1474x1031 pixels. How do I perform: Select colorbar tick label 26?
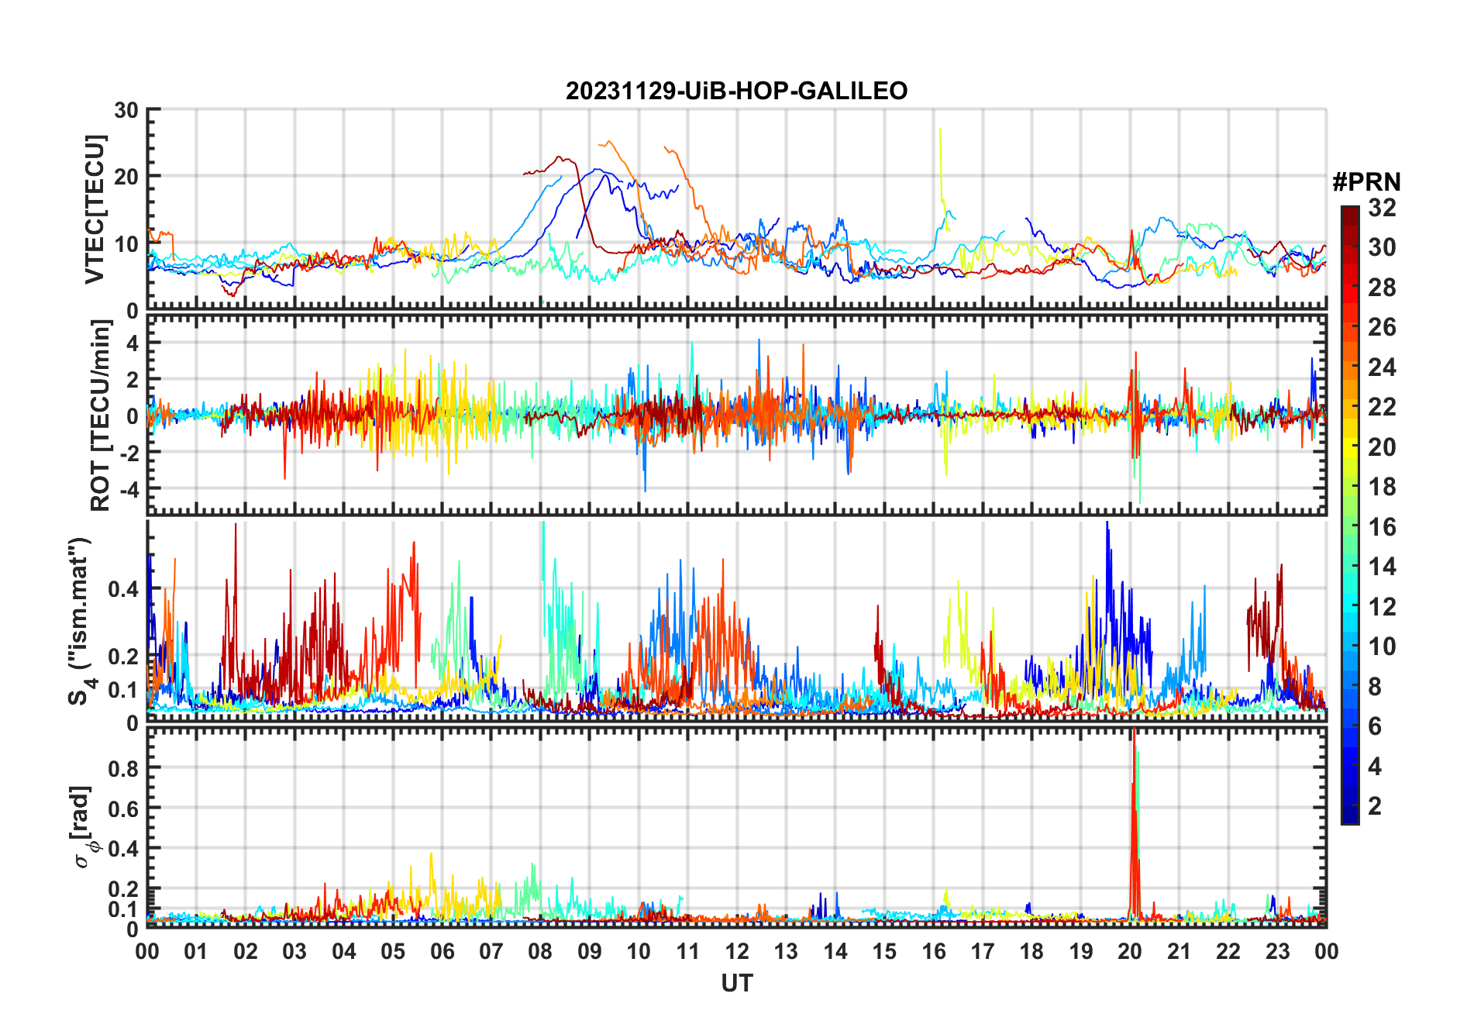coord(1382,327)
